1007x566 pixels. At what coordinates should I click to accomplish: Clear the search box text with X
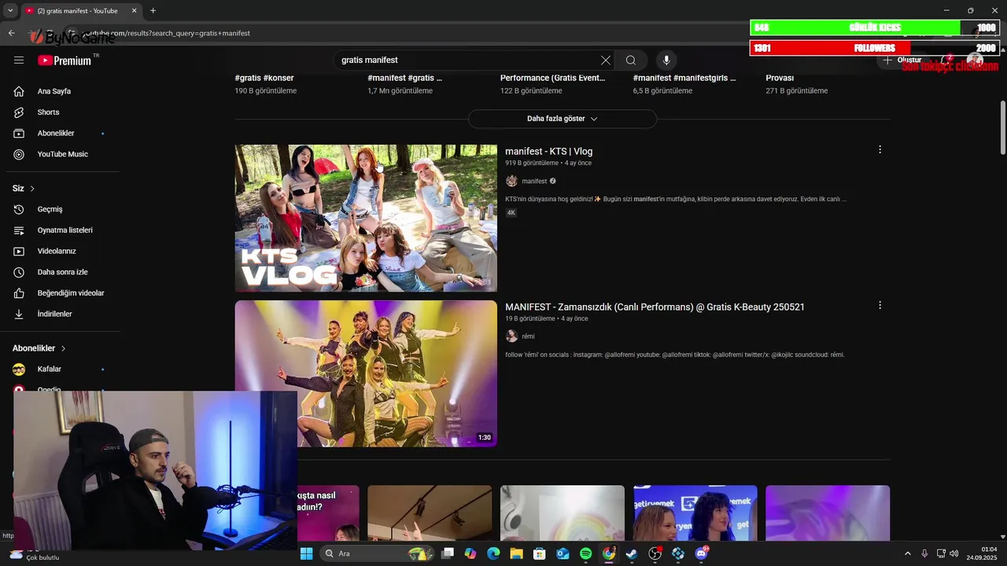[605, 60]
